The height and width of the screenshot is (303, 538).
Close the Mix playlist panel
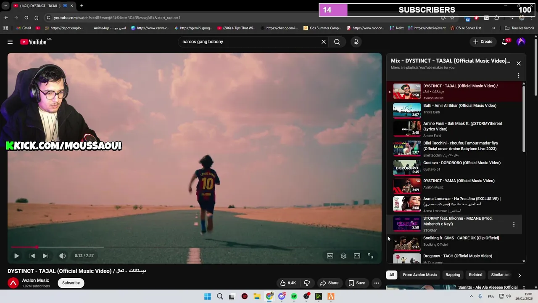click(x=518, y=64)
